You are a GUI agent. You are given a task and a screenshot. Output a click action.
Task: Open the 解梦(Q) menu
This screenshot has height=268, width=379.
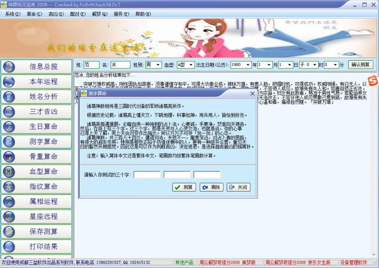tap(99, 14)
